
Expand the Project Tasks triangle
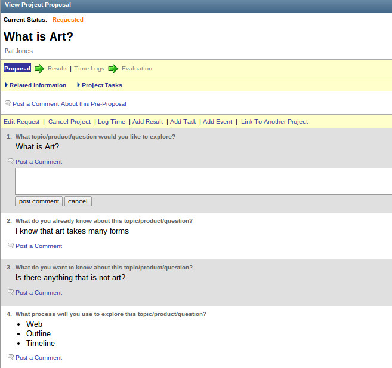pyautogui.click(x=79, y=85)
